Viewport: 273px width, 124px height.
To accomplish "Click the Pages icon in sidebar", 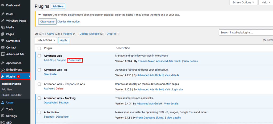I will 3,34.
